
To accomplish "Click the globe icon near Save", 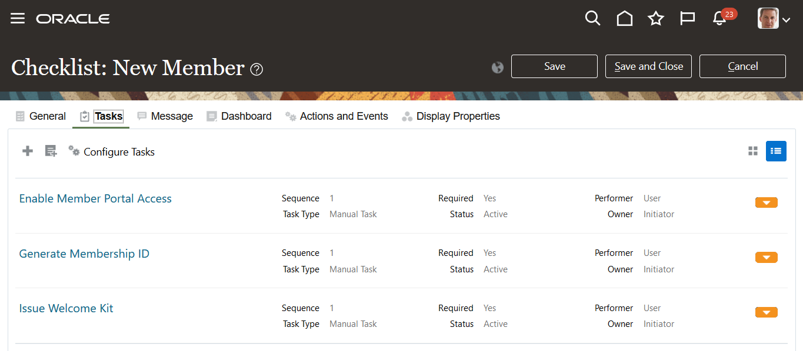I will pyautogui.click(x=498, y=67).
